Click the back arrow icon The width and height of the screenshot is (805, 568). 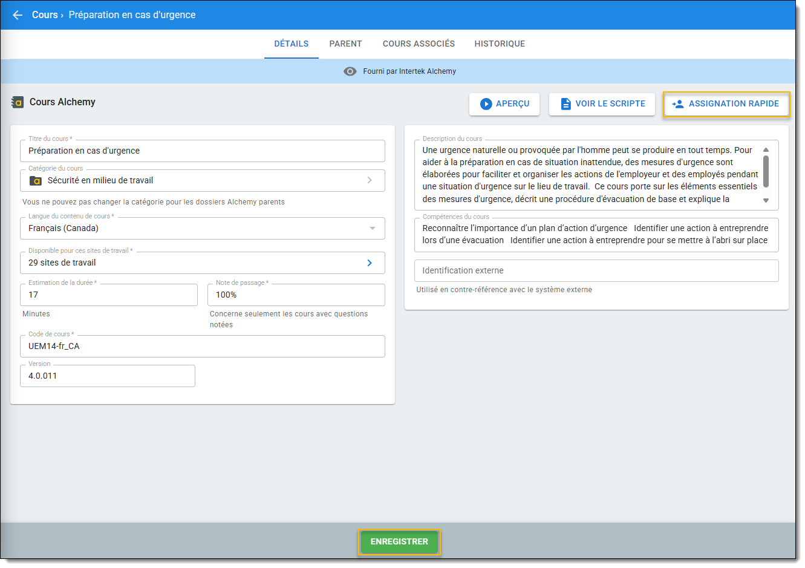point(18,15)
